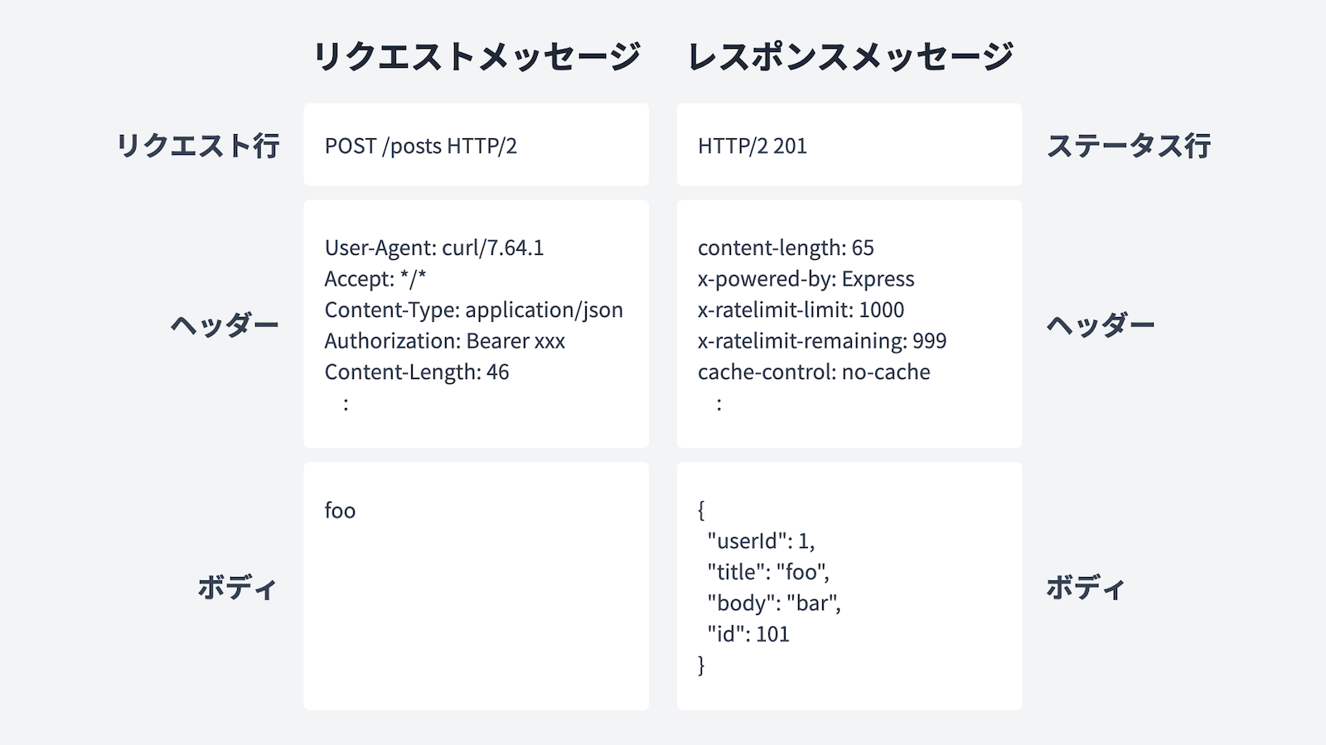Select the Content-Type: application/json line
The image size is (1326, 745).
tap(474, 310)
